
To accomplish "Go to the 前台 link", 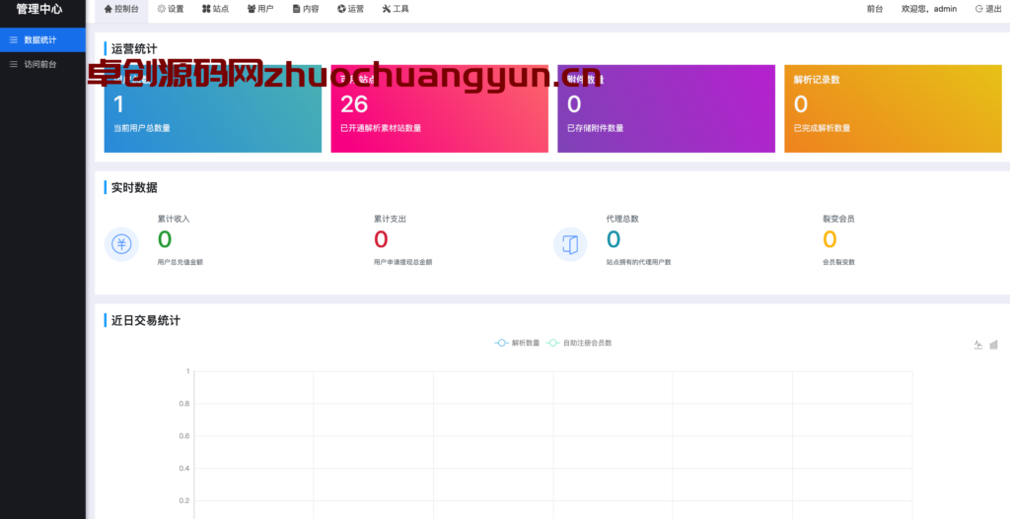I will [x=875, y=9].
